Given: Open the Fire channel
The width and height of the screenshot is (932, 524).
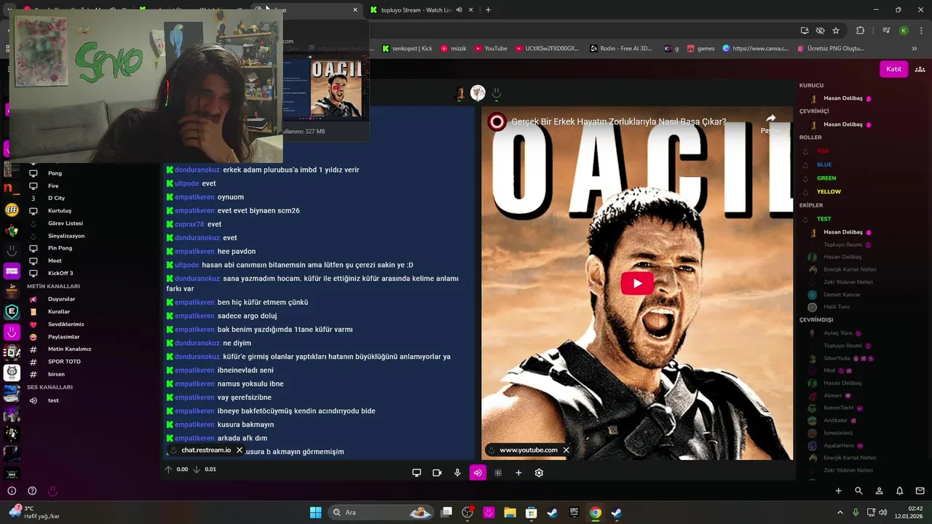Looking at the screenshot, I should (x=53, y=186).
